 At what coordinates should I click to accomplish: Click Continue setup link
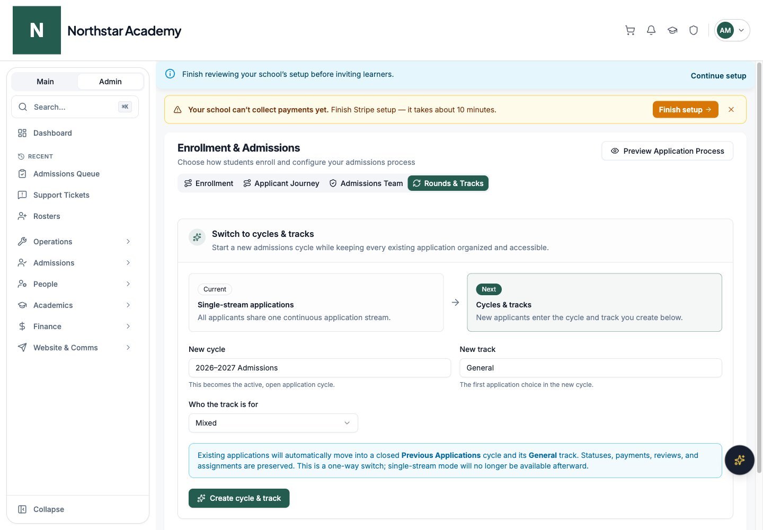pyautogui.click(x=718, y=76)
